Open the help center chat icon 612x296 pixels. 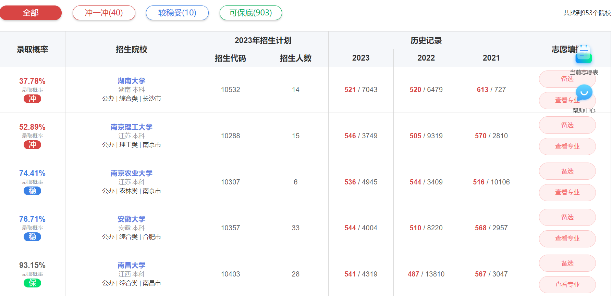pyautogui.click(x=584, y=92)
